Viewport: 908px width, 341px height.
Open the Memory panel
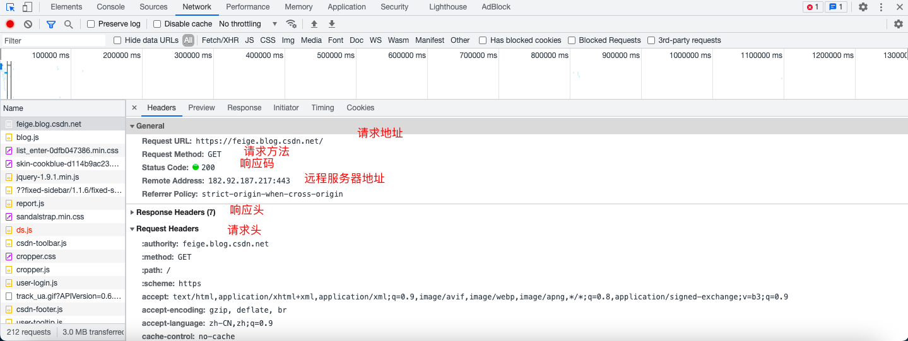point(298,7)
